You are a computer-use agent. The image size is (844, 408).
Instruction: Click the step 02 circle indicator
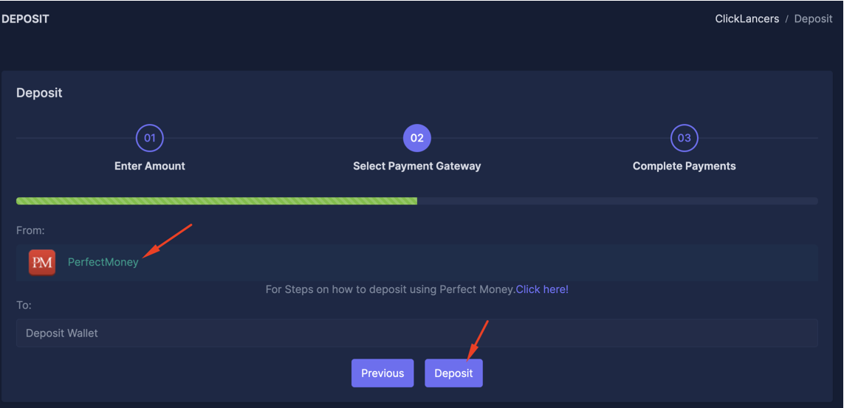417,138
